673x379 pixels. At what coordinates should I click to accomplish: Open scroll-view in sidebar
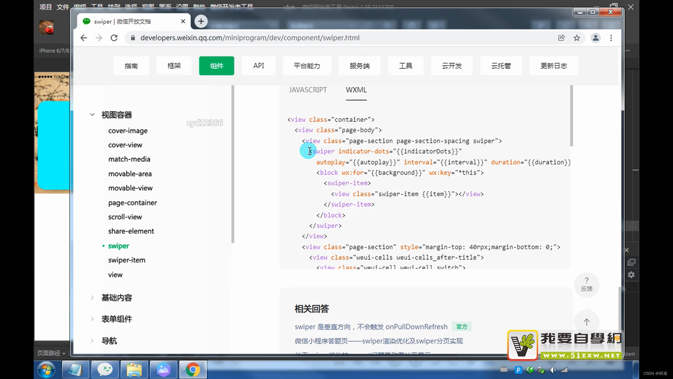[125, 217]
